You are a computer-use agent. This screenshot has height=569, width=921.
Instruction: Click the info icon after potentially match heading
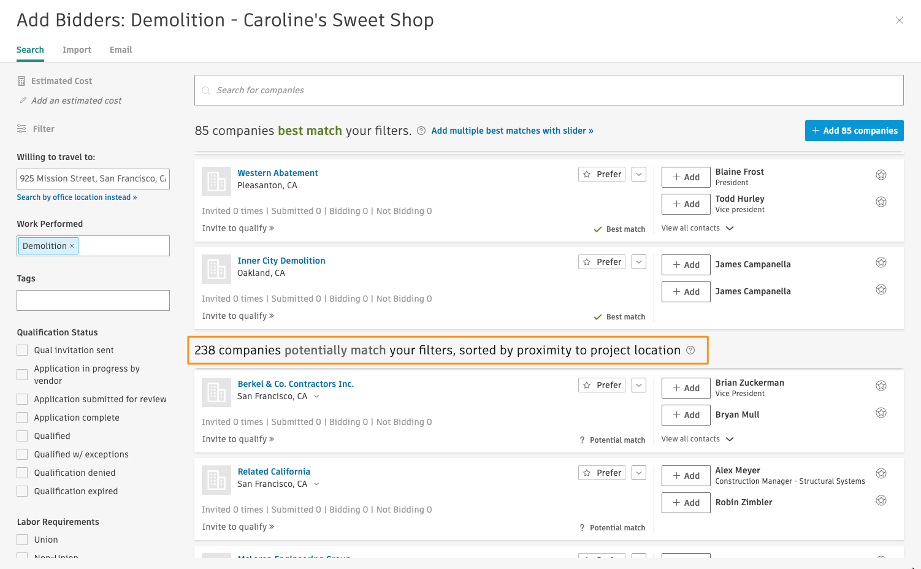(x=690, y=350)
